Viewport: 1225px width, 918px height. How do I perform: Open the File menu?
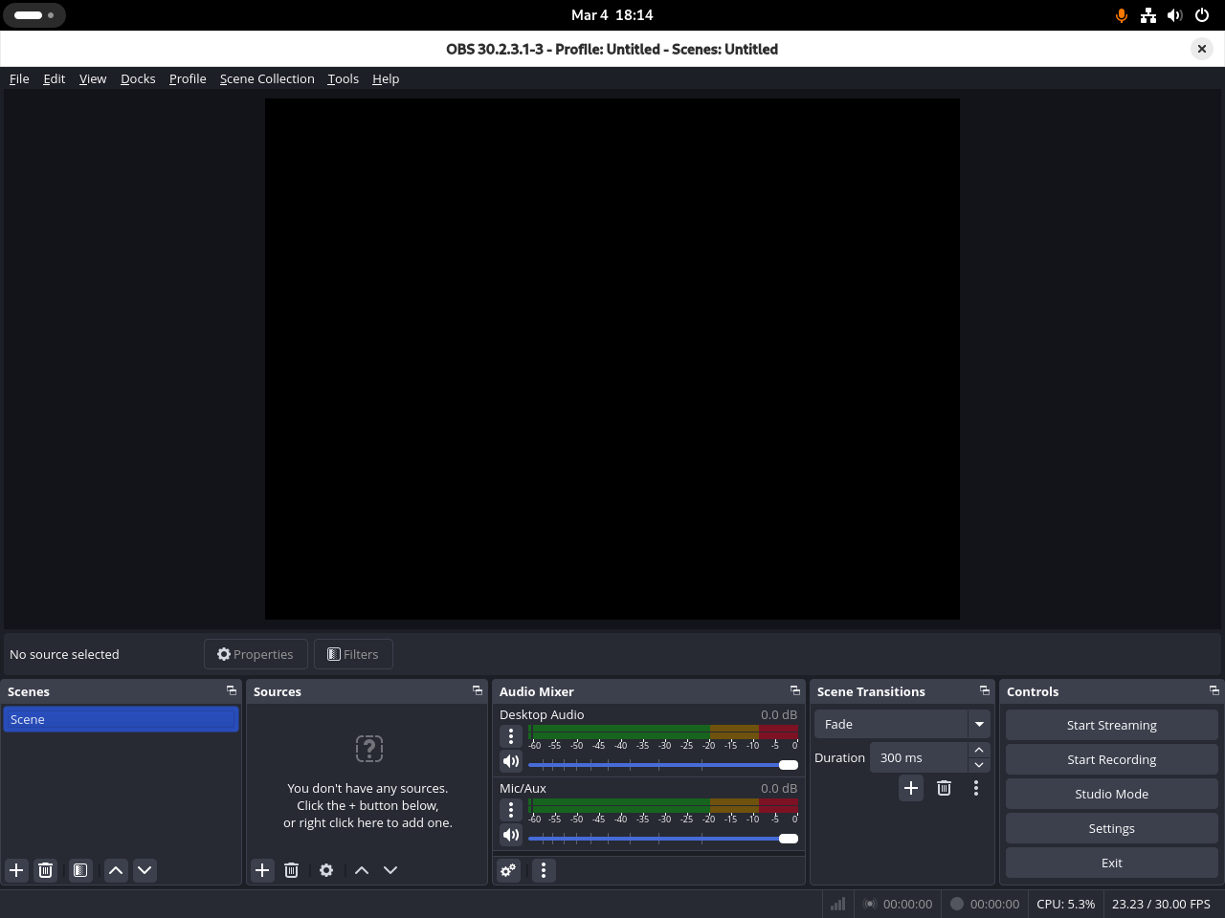click(x=18, y=78)
